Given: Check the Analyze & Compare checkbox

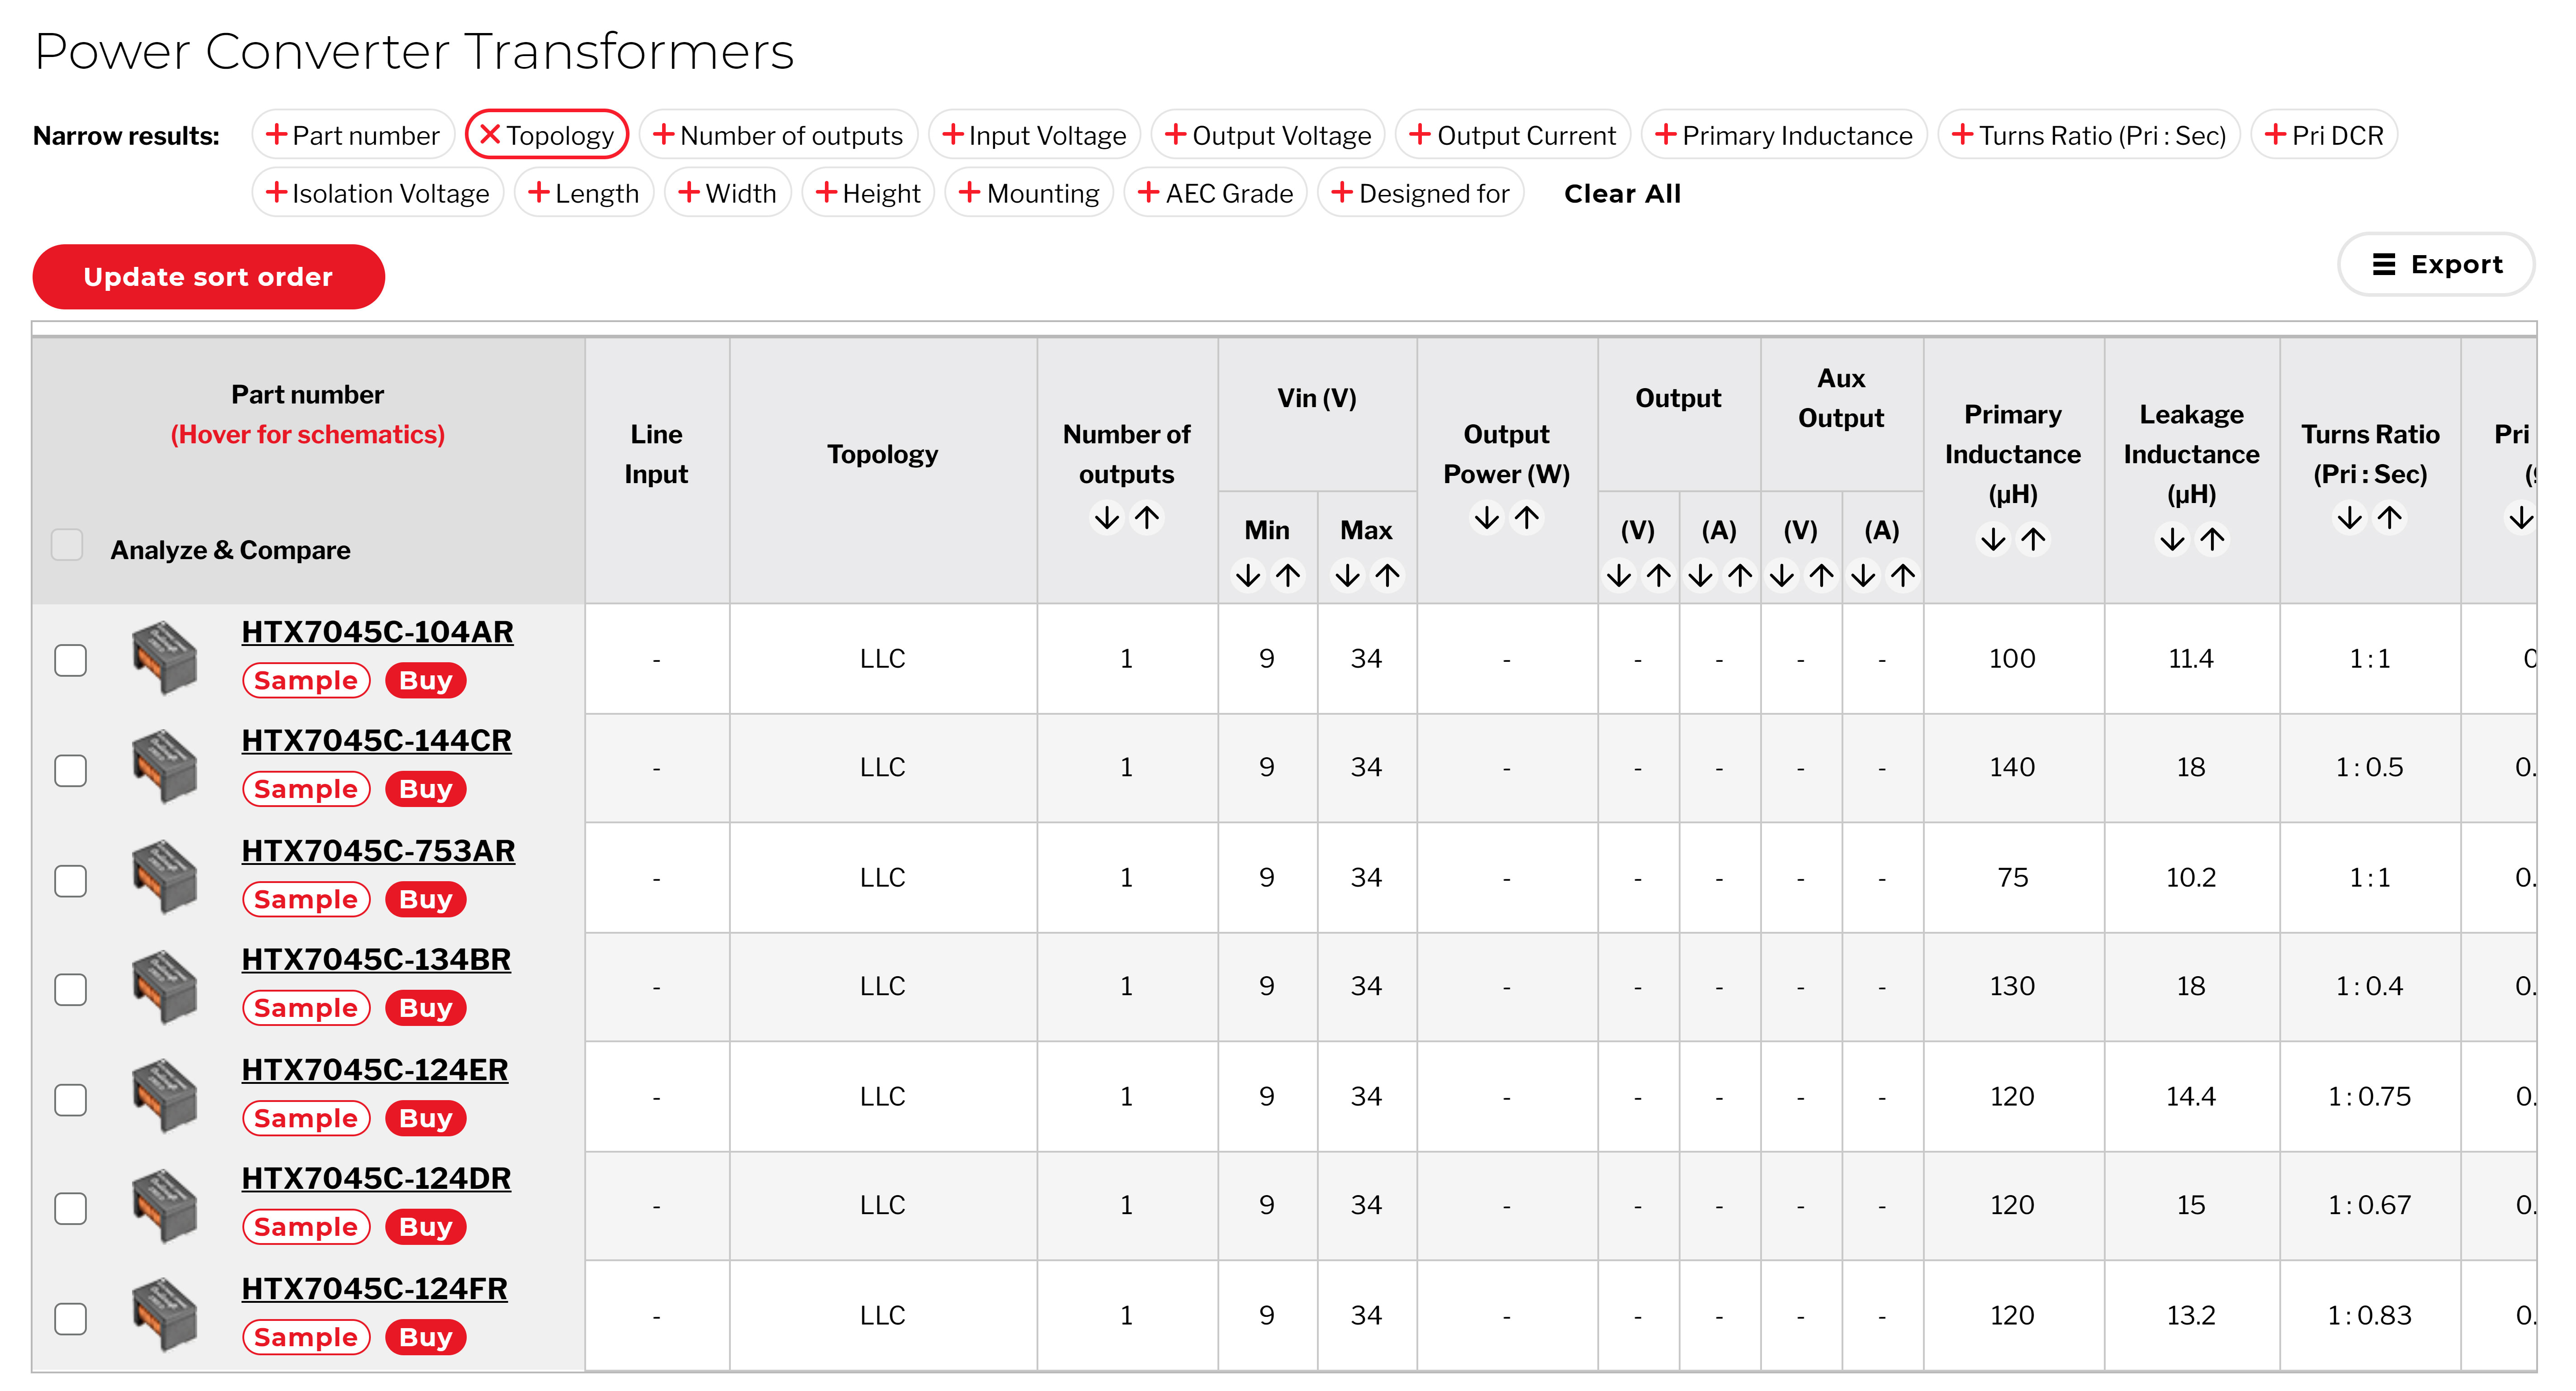Looking at the screenshot, I should pyautogui.click(x=67, y=545).
